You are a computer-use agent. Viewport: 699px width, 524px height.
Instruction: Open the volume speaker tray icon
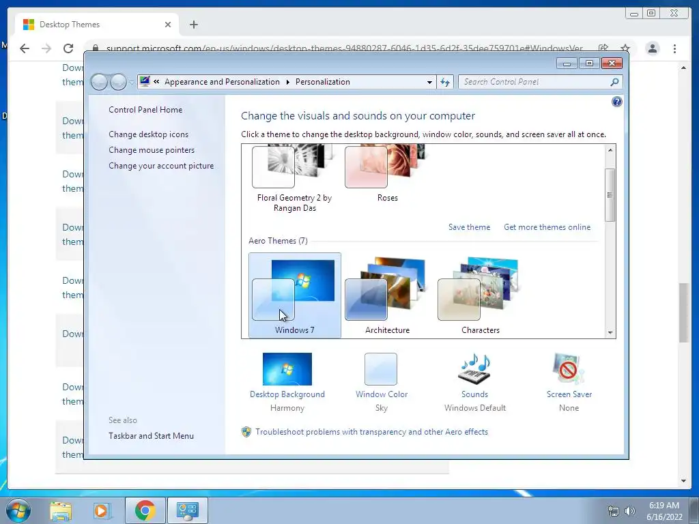[630, 511]
